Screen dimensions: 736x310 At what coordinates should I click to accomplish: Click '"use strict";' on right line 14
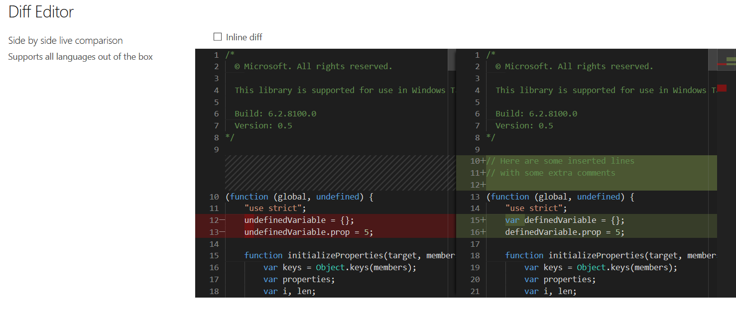536,208
